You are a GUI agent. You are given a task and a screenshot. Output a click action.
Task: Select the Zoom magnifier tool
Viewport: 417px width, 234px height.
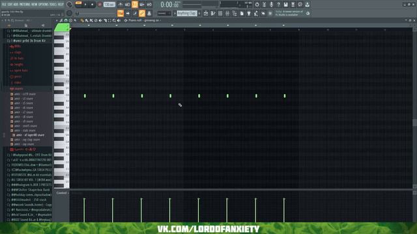[x=114, y=20]
